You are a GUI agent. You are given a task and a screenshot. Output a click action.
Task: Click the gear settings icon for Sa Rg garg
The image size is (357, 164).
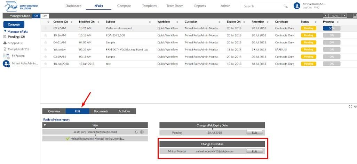point(142,132)
